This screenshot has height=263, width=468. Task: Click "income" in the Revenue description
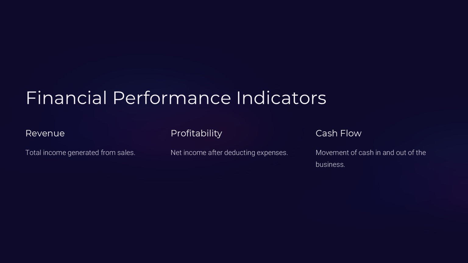click(x=54, y=153)
